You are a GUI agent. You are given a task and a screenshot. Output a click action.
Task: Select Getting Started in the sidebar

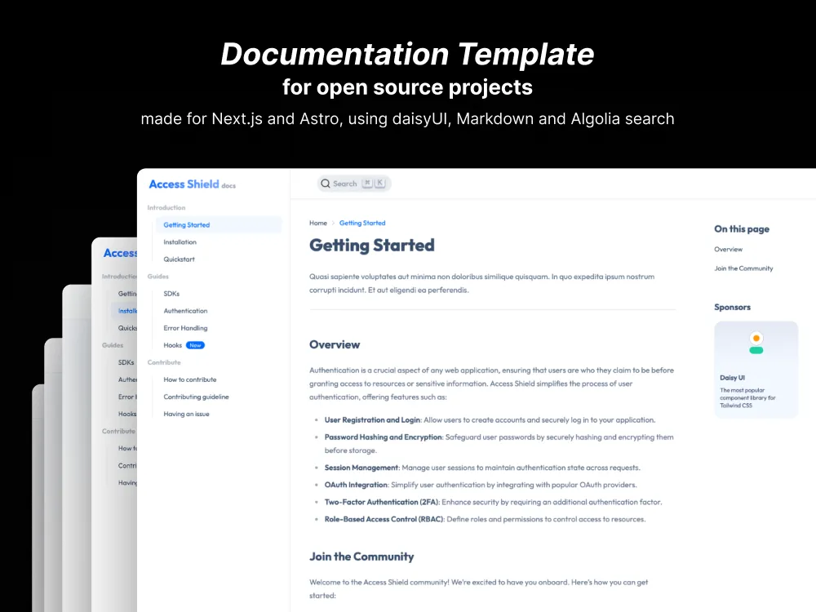pos(186,224)
